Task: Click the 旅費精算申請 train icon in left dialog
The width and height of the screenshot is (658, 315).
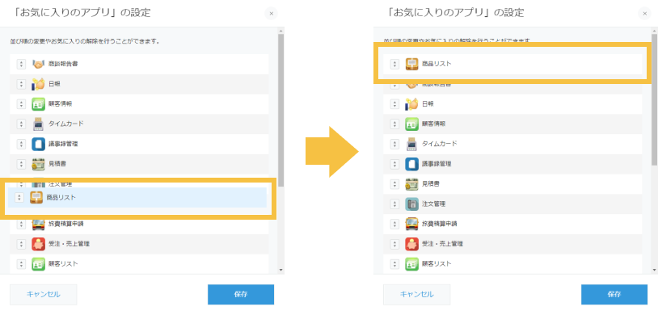Action: pos(38,224)
